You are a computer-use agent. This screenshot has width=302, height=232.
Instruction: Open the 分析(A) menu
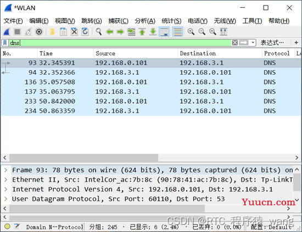point(145,21)
